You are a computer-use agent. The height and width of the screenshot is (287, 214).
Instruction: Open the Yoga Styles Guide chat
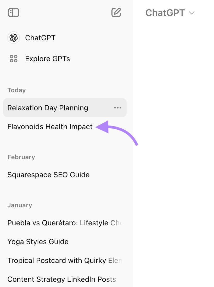tap(38, 242)
